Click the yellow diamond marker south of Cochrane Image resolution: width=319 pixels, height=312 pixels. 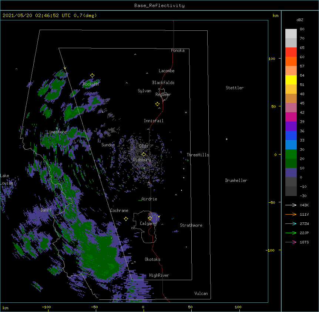click(x=126, y=219)
